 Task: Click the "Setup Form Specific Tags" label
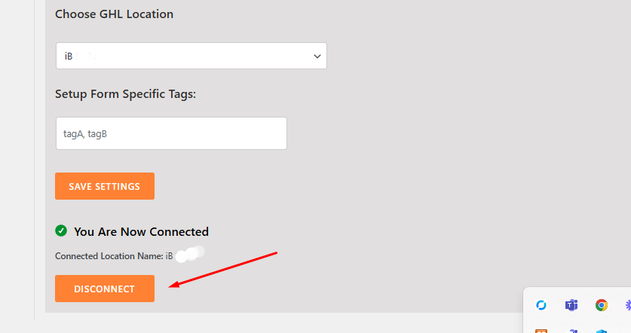(x=125, y=94)
